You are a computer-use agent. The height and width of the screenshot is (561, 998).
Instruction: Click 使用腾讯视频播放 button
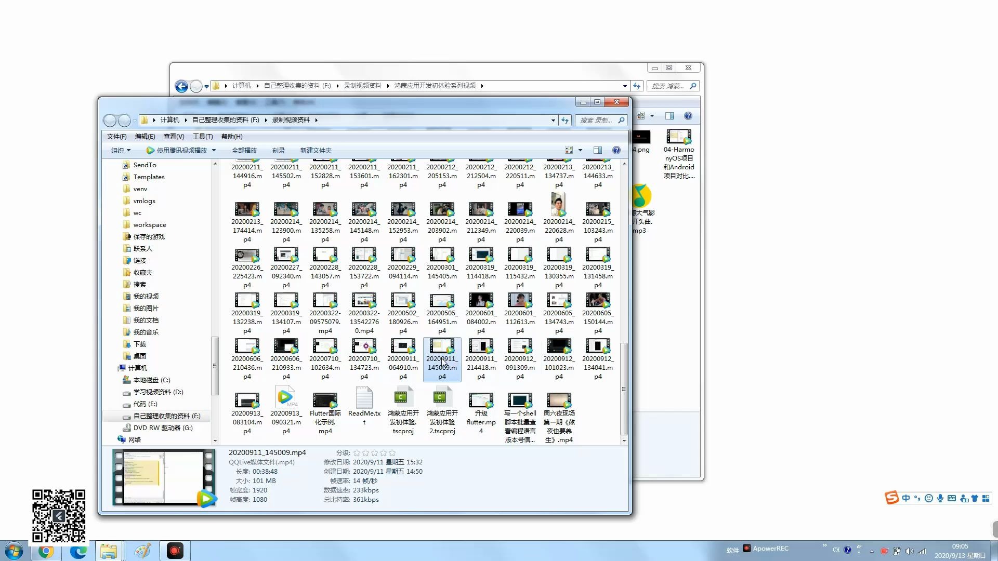coord(177,150)
